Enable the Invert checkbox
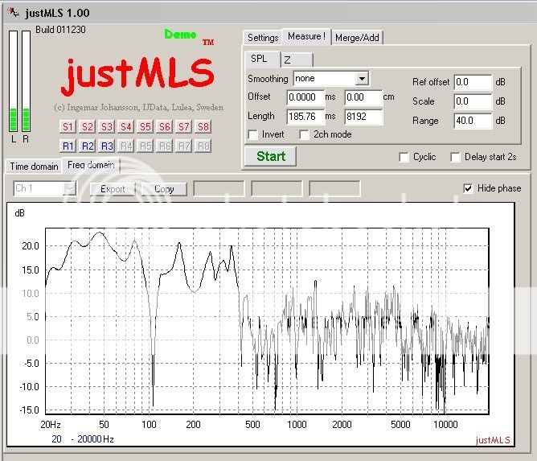The image size is (537, 461). [x=254, y=134]
